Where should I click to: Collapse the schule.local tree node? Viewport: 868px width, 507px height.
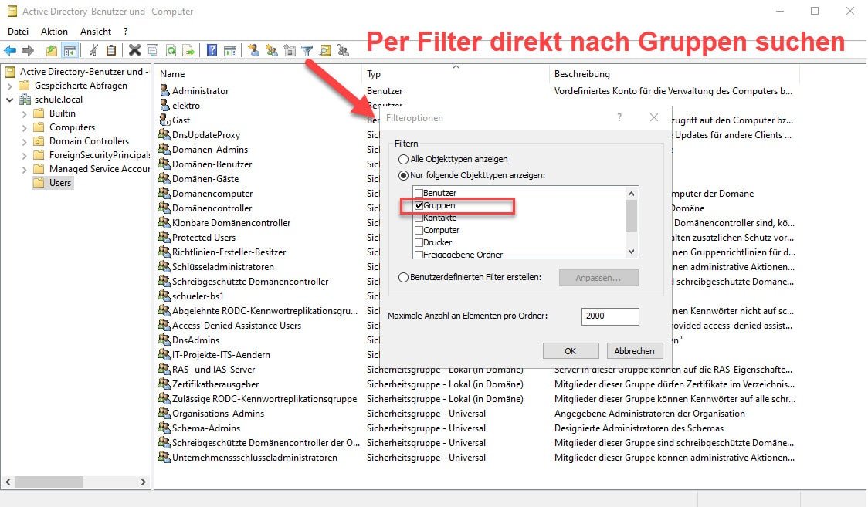tap(10, 99)
